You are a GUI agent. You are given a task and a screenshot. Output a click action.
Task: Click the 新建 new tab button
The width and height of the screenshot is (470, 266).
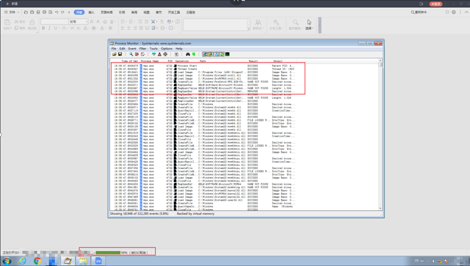pos(12,4)
